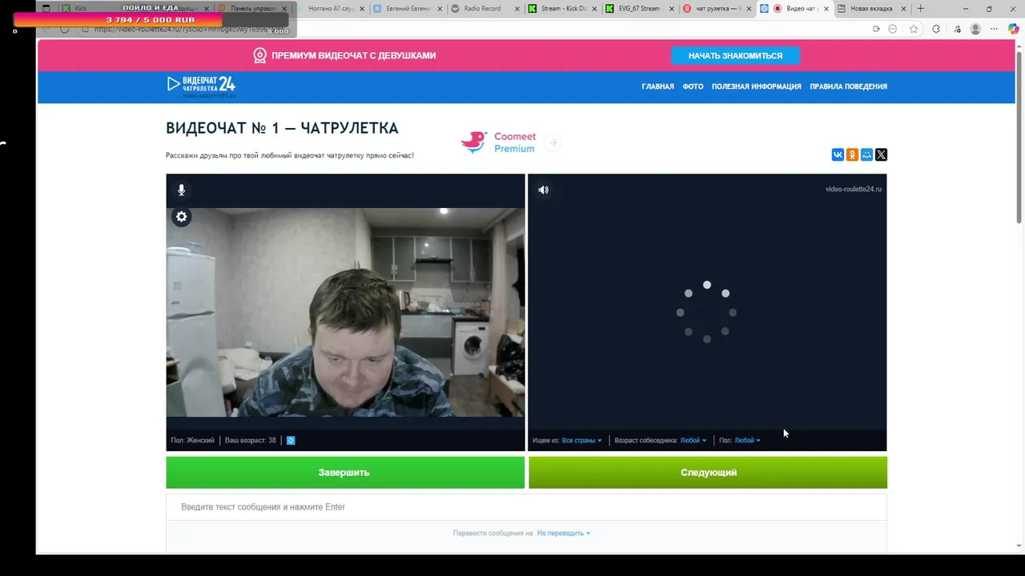Image resolution: width=1025 pixels, height=576 pixels.
Task: Click the refresh profile icon beside age 38
Action: [x=291, y=440]
